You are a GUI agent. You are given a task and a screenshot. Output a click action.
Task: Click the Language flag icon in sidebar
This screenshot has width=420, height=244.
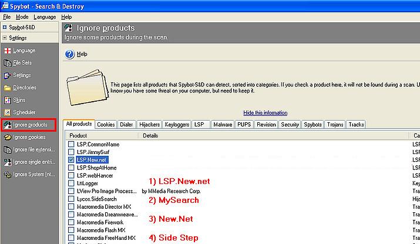pyautogui.click(x=8, y=51)
